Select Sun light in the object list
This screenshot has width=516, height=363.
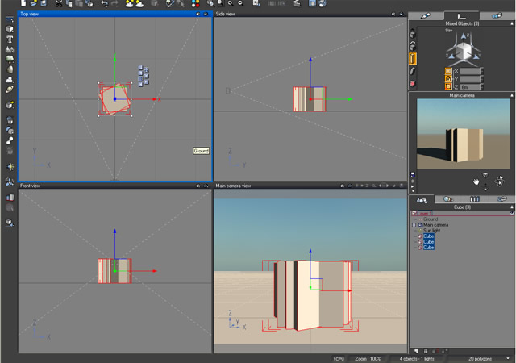pyautogui.click(x=433, y=230)
